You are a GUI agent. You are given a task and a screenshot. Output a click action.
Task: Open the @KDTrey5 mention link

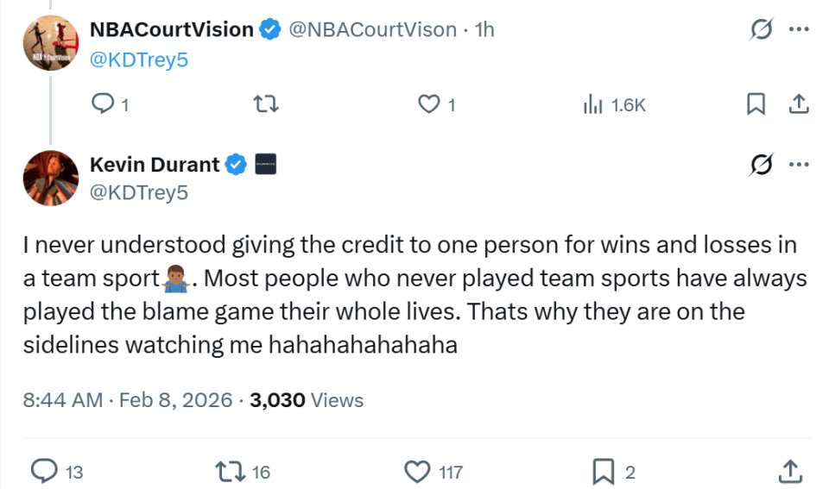pyautogui.click(x=139, y=60)
